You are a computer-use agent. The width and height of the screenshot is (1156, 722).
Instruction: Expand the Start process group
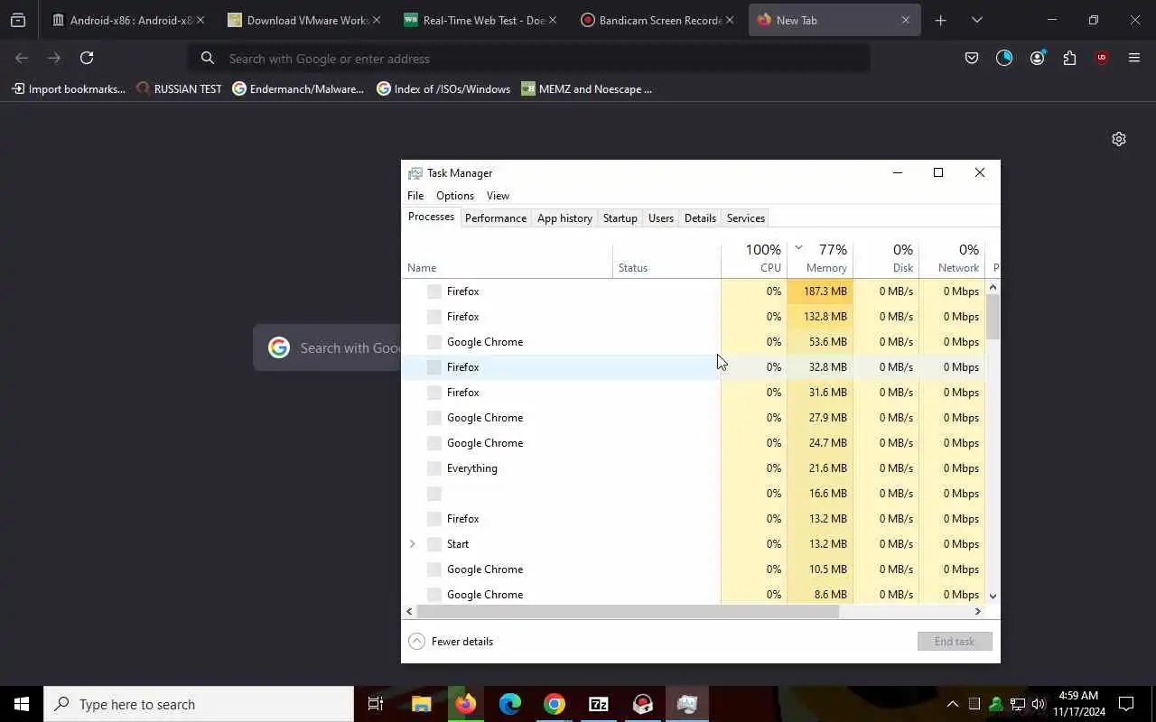pos(413,544)
